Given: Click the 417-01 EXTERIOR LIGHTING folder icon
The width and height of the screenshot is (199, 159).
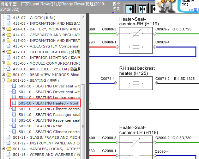Looking at the screenshot, I should (x=9, y=52).
